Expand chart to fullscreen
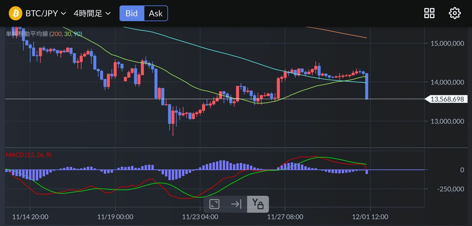Screen dimensions: 472x226 pos(214,204)
